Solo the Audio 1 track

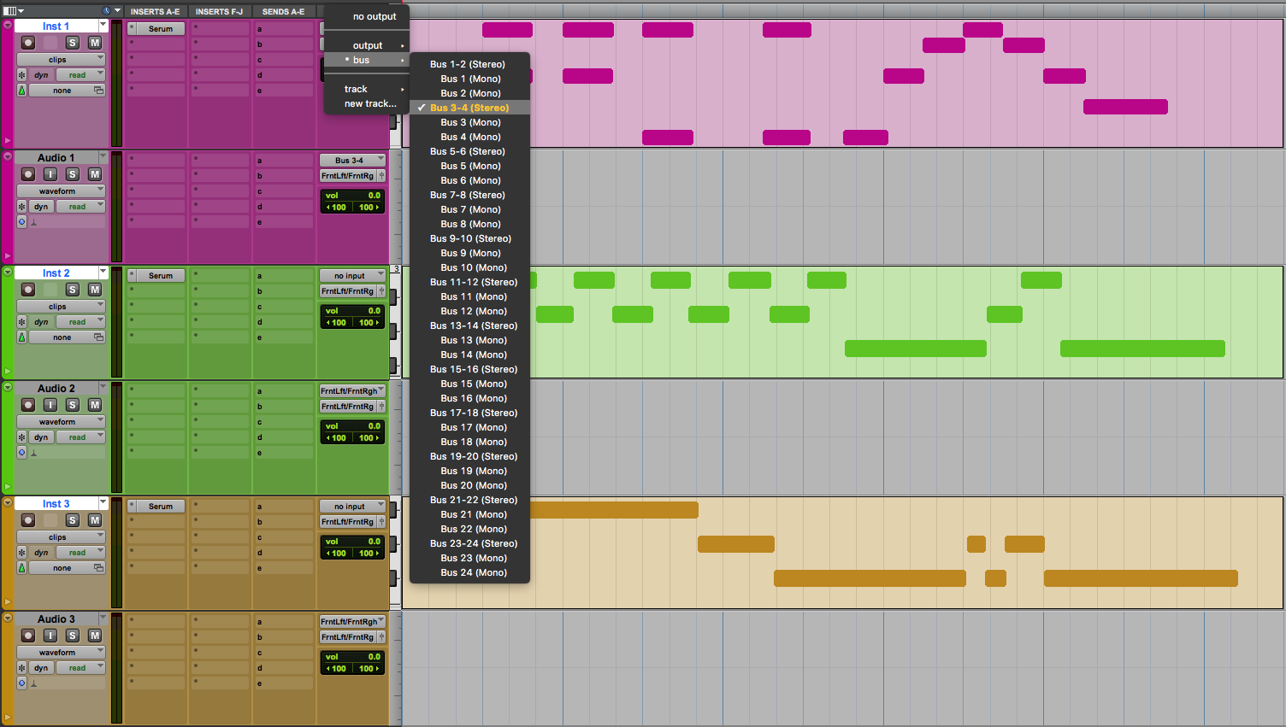[73, 174]
